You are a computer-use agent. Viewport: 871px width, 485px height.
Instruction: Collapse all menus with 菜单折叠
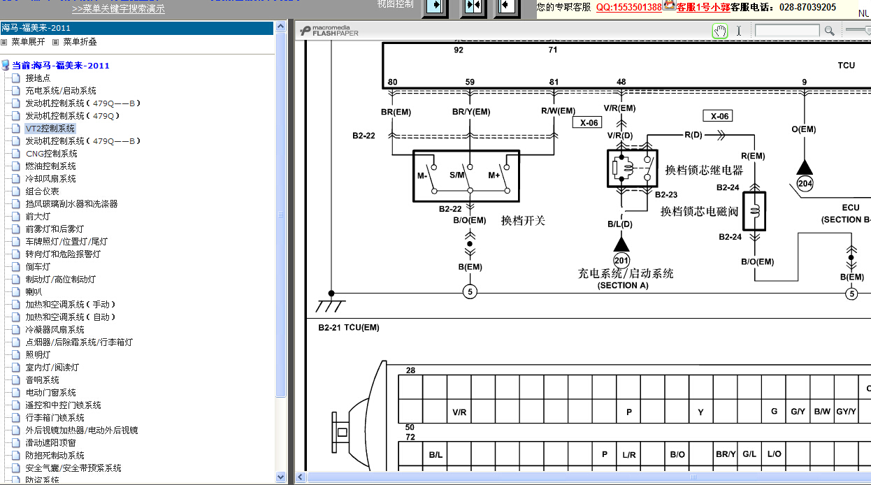[x=80, y=42]
